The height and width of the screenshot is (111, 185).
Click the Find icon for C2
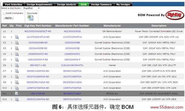coord(17,43)
